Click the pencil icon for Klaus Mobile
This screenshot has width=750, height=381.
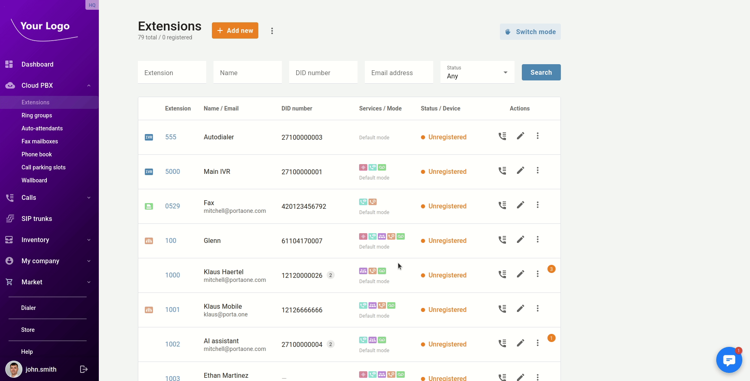click(x=520, y=309)
